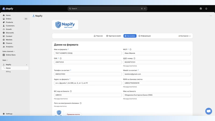
Task: Click the Orders count badge 43
Action: (26, 19)
